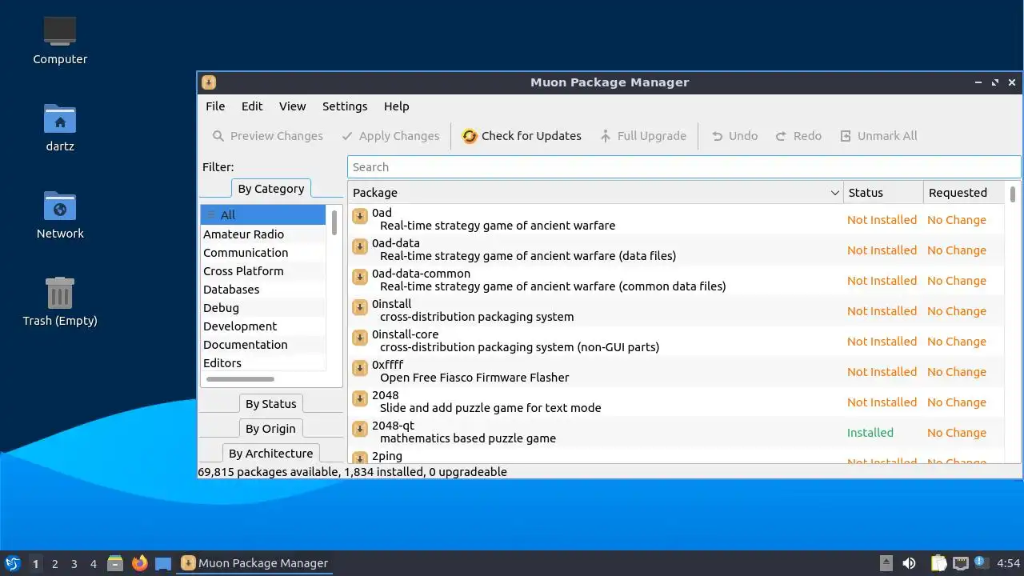Switch to virtual desktop 3
1024x576 pixels.
coord(74,563)
